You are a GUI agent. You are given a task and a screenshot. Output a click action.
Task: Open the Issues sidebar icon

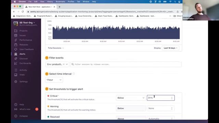pos(16,36)
